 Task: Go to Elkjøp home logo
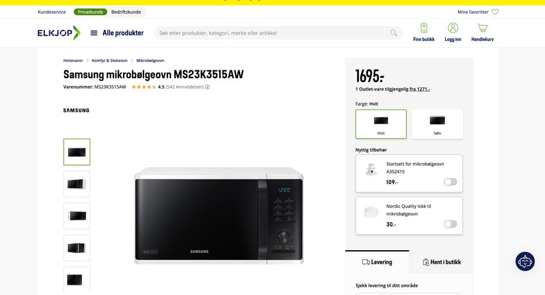tap(58, 33)
